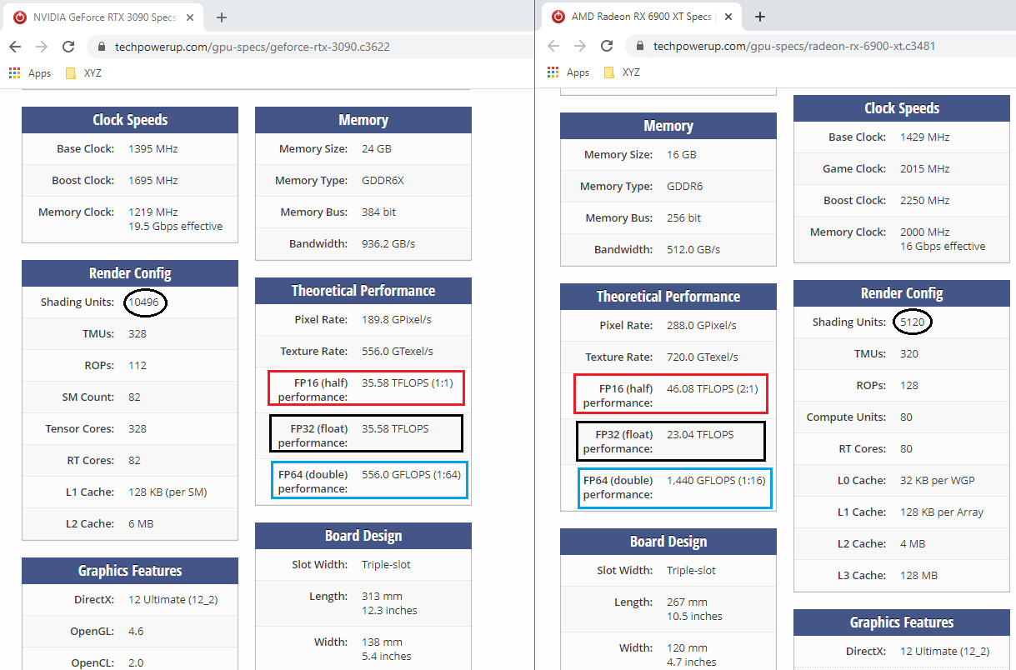The image size is (1016, 670).
Task: Click RTX 3090 Boost Clock 1695 MHz
Action: pos(153,180)
